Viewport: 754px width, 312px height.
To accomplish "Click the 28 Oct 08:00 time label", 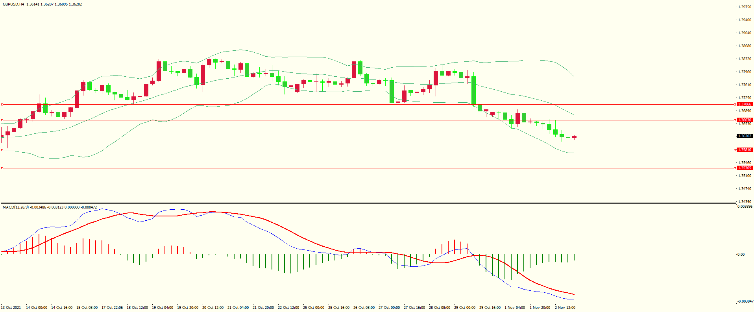I will coord(440,308).
